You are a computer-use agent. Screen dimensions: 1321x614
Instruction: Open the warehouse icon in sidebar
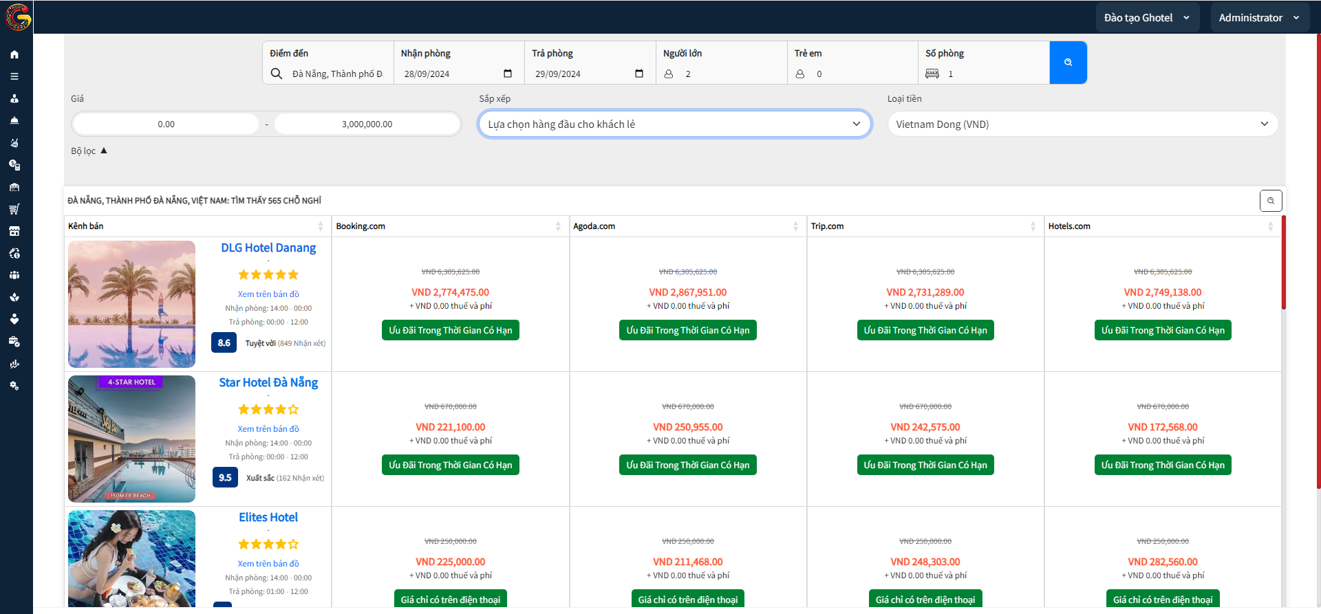click(14, 187)
